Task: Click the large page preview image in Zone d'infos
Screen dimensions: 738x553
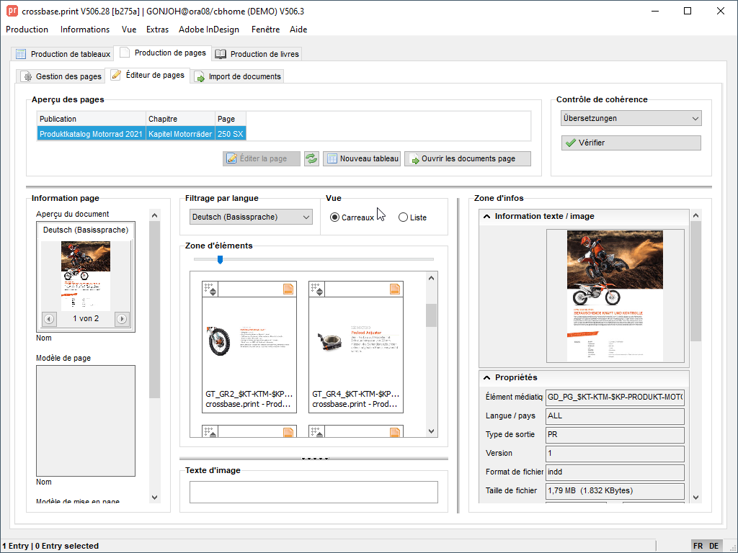Action: click(x=615, y=296)
